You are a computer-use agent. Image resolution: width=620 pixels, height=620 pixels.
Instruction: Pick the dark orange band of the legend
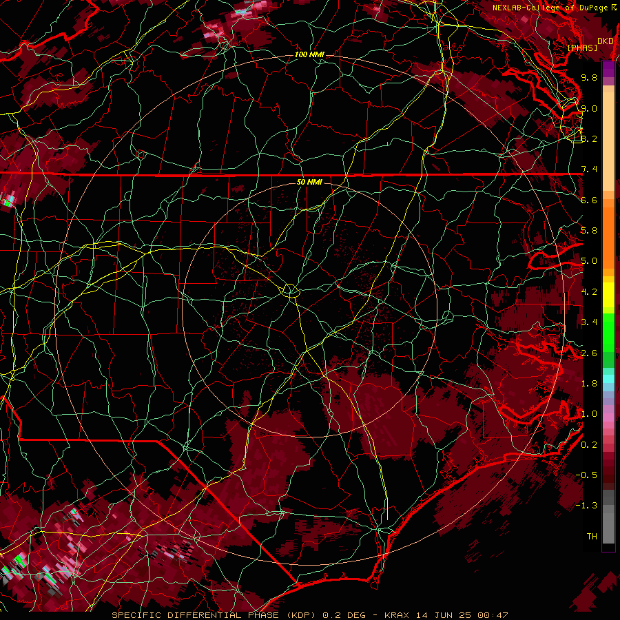pos(608,237)
